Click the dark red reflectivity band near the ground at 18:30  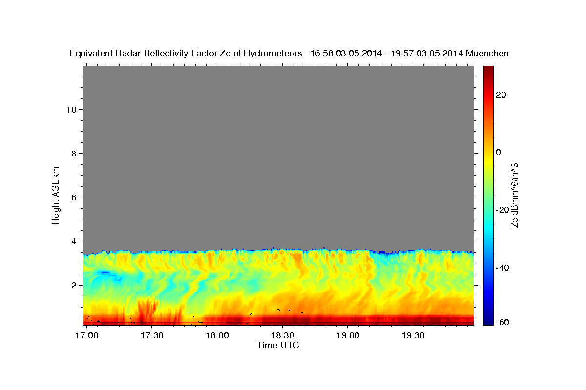[282, 320]
